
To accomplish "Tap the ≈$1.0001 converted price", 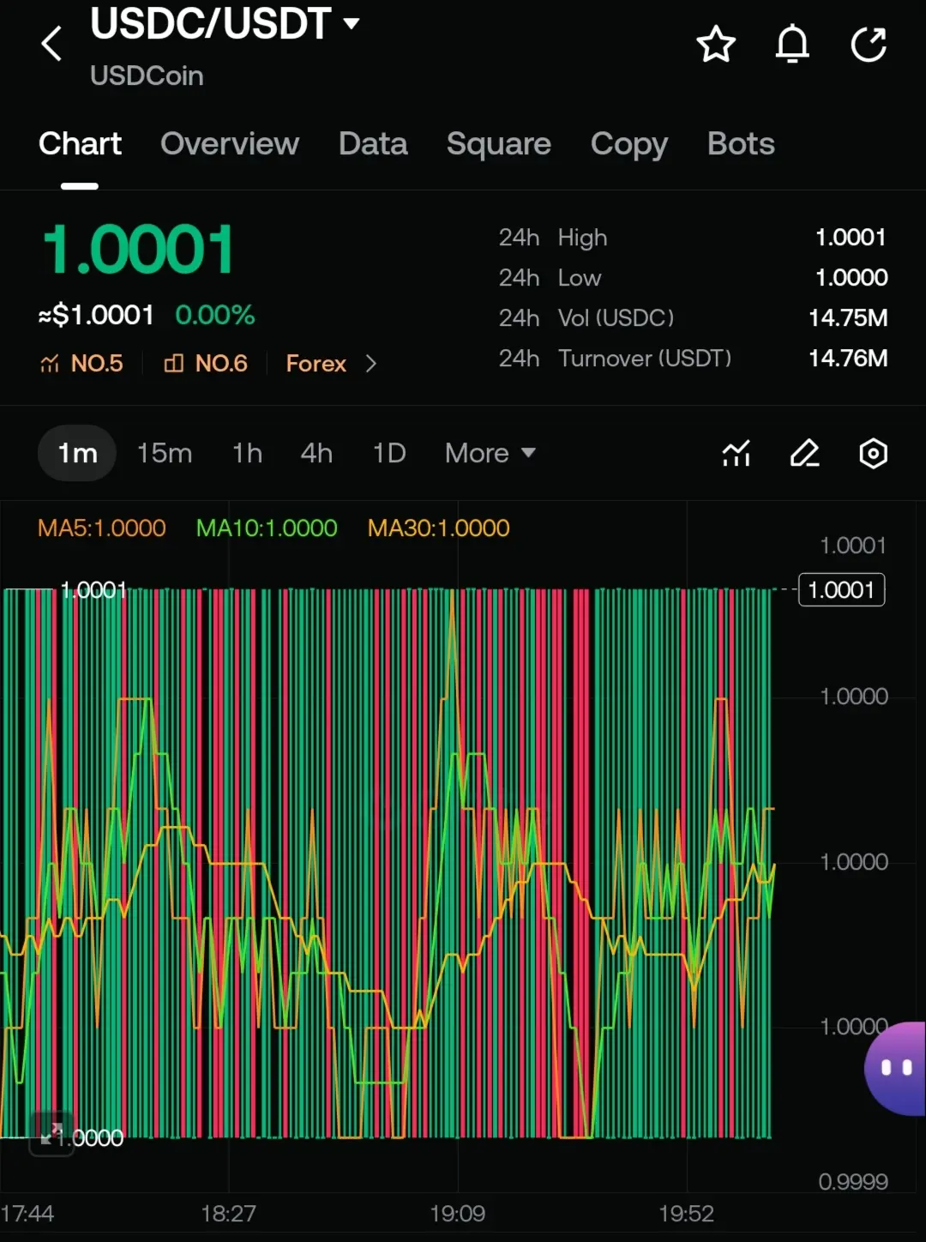I will [x=96, y=316].
